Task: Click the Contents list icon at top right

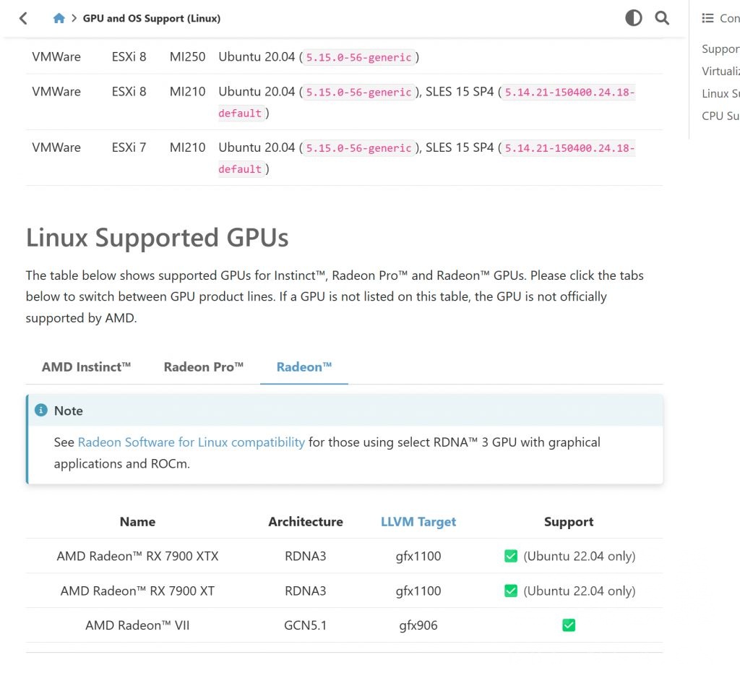Action: coord(709,17)
